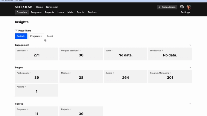Screen dimensions: 207x116
Task: Open the Course Programs card link
Action: (x=22, y=109)
